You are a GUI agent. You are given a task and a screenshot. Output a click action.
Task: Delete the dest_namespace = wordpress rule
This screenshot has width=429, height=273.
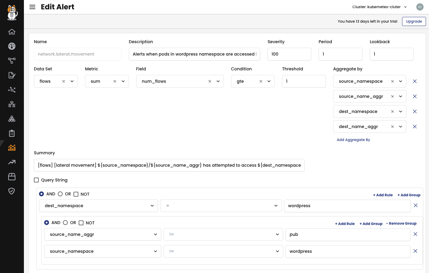(416, 205)
